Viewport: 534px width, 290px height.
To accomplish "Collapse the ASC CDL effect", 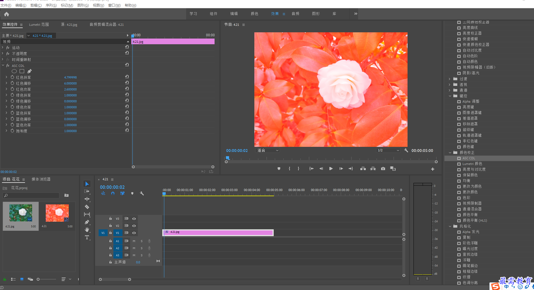I will pyautogui.click(x=3, y=65).
